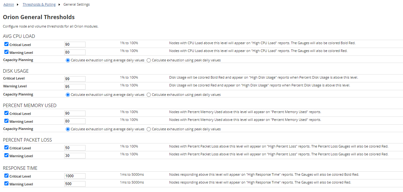Click Response Time Critical Level field showing 1000
The height and width of the screenshot is (192, 403).
coord(75,176)
